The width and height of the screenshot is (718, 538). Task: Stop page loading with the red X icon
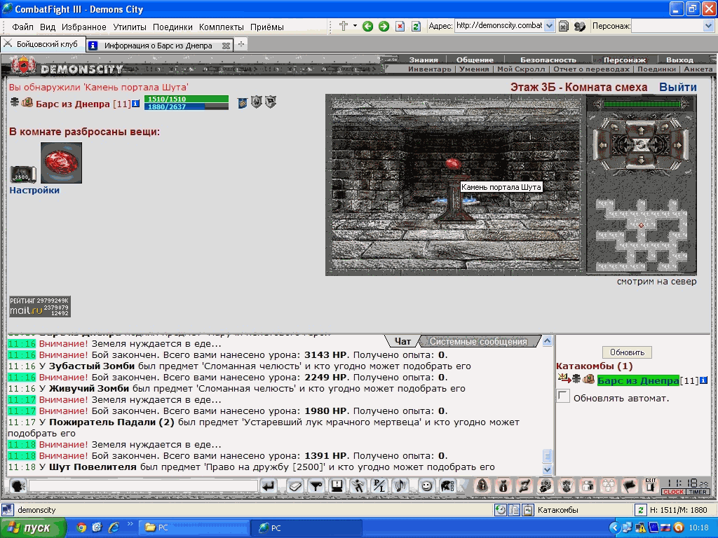click(x=400, y=27)
